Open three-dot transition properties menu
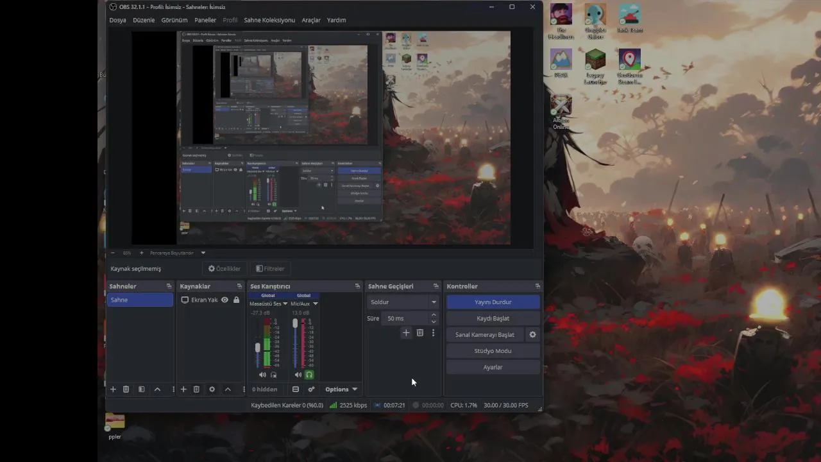821x462 pixels. tap(433, 333)
